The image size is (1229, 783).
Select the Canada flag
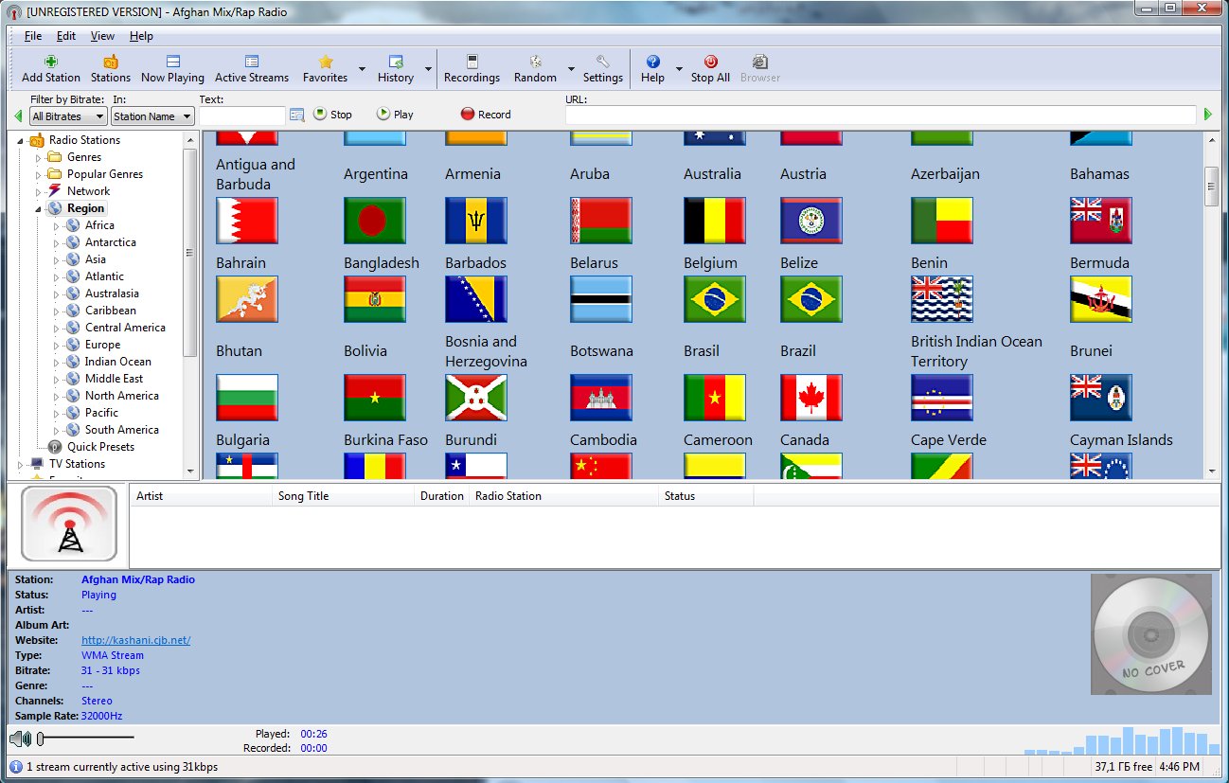click(811, 398)
